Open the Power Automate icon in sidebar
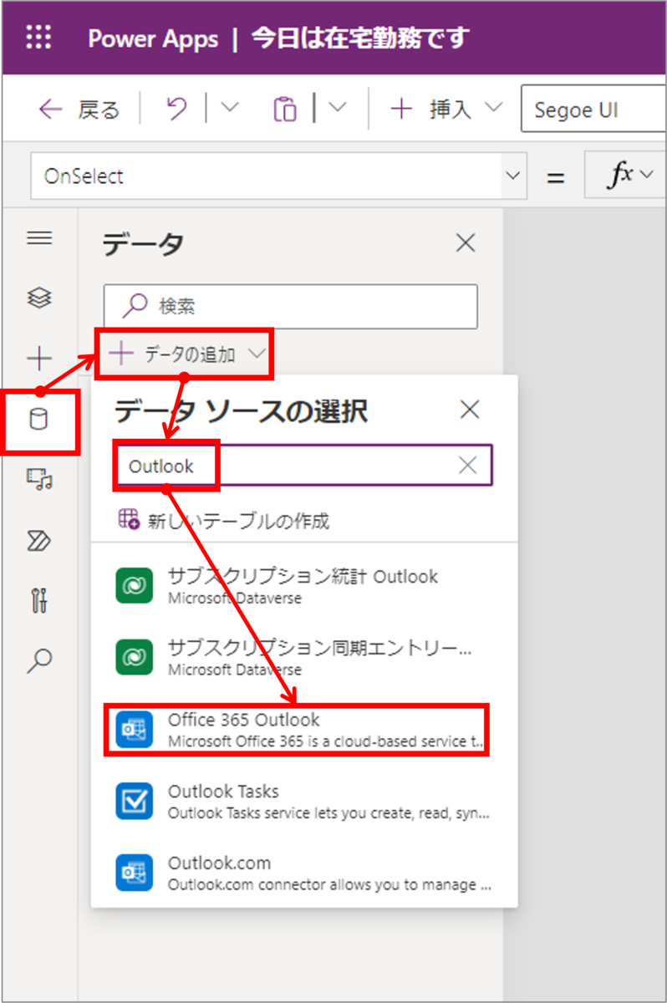This screenshot has width=667, height=1003. (x=39, y=540)
